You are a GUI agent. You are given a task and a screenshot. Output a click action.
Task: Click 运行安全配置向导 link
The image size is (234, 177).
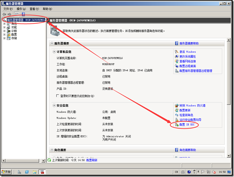190,120
